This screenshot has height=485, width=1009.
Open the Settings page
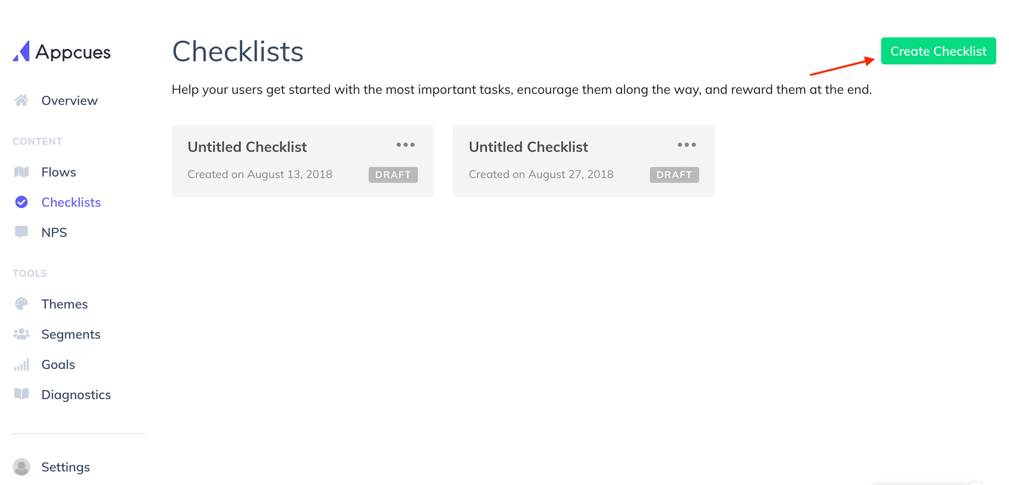pos(66,467)
